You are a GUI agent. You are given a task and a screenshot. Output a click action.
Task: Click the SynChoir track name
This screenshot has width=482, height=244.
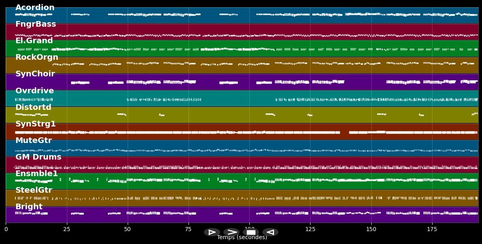35,74
